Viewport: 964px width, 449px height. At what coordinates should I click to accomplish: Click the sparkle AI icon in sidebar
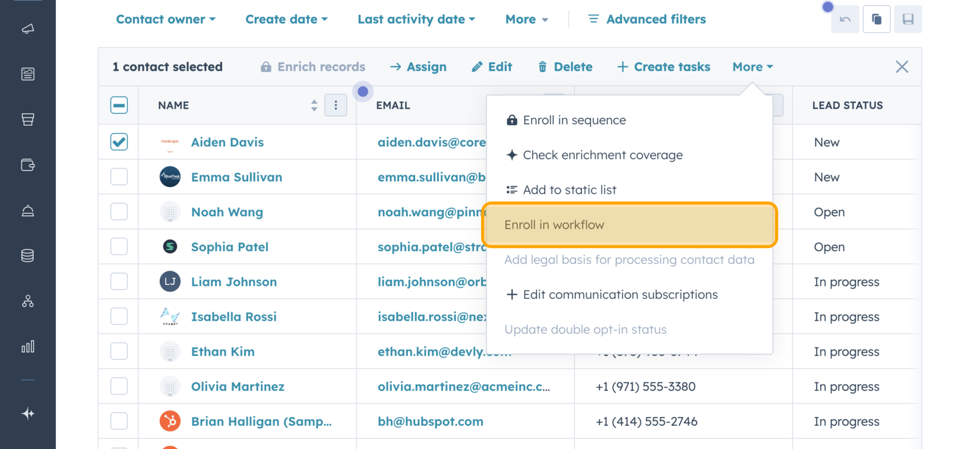click(x=28, y=414)
